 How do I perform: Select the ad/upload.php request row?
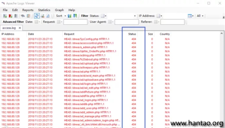pos(86,63)
